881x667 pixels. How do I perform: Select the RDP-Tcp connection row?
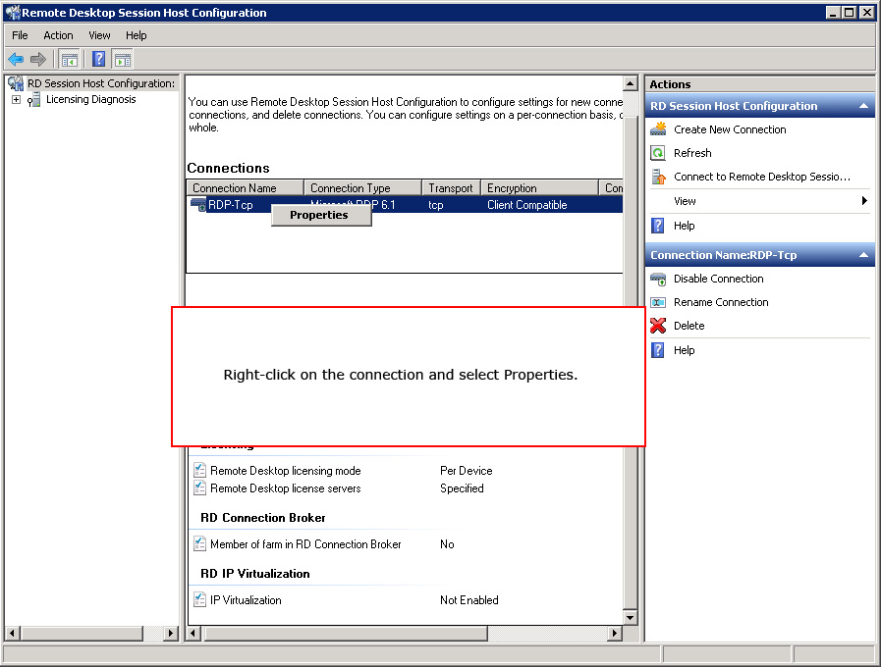tap(405, 205)
